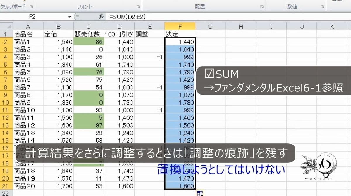Select column I header
Screen dimensions: 351x196
(x=271, y=27)
